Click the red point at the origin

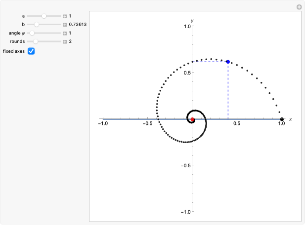click(192, 119)
